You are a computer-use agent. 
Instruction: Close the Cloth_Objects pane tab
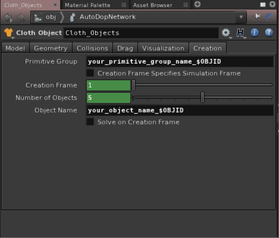coord(55,5)
